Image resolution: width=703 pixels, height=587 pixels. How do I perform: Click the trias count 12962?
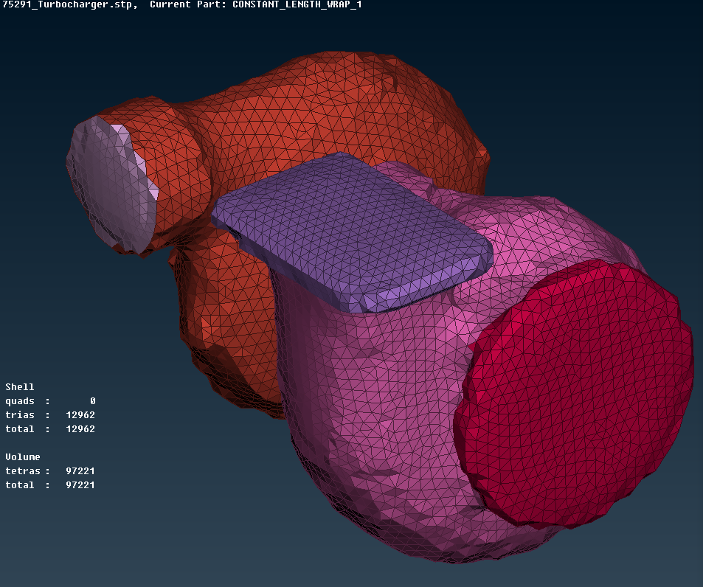pos(80,414)
